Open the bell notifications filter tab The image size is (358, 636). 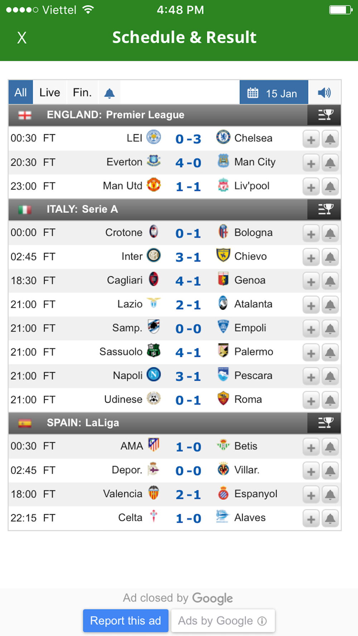pyautogui.click(x=109, y=93)
